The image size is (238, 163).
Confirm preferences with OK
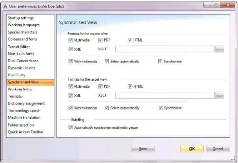click(192, 149)
